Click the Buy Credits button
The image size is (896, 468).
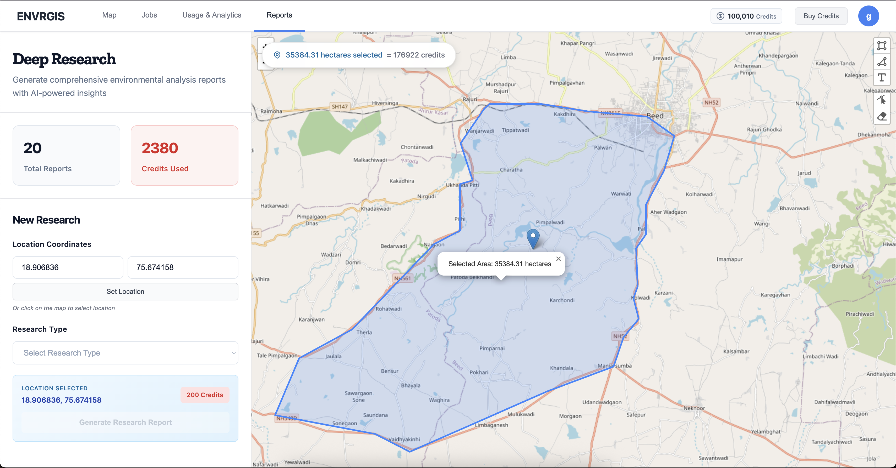821,16
